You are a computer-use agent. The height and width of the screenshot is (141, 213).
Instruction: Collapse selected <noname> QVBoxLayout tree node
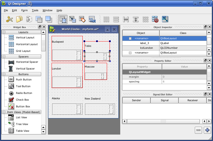[130, 39]
